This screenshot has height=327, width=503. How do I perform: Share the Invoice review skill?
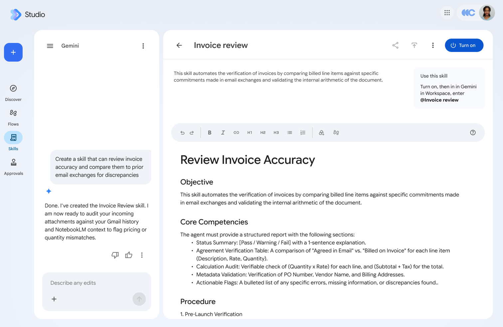[395, 45]
